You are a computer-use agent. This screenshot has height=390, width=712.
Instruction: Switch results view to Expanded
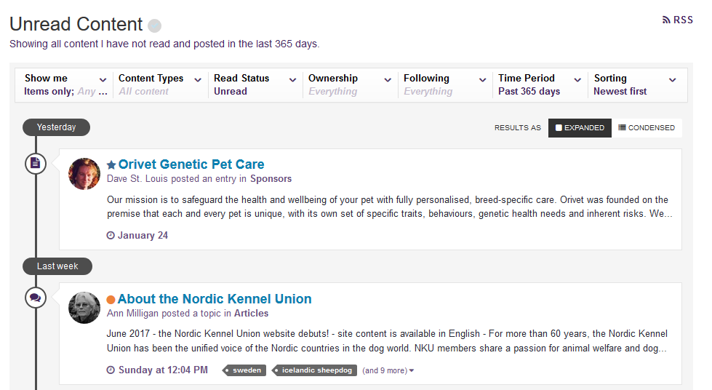tap(580, 128)
